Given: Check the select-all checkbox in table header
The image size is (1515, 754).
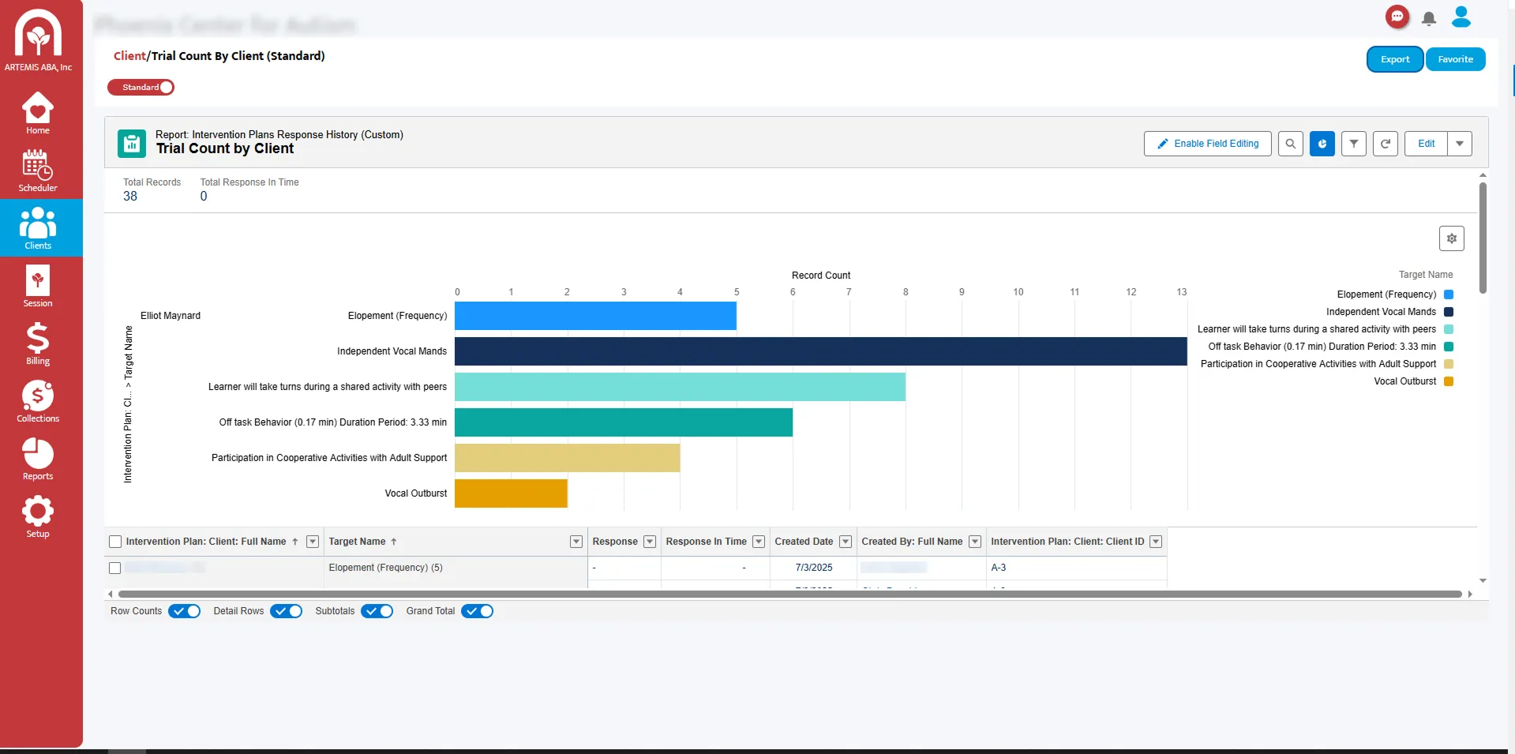Looking at the screenshot, I should [114, 542].
